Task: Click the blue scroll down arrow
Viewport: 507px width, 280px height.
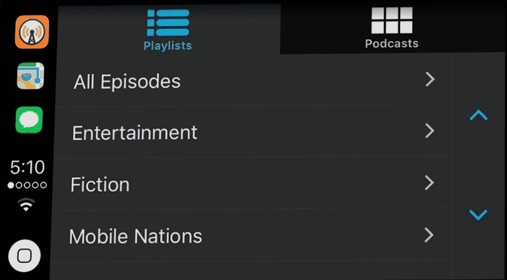Action: (478, 215)
